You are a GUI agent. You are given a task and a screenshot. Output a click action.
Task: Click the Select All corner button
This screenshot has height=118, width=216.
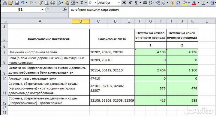(4, 21)
